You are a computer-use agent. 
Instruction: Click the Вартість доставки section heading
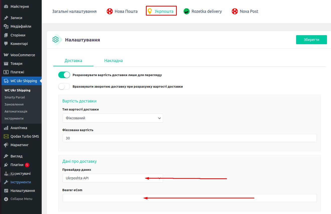tap(79, 101)
